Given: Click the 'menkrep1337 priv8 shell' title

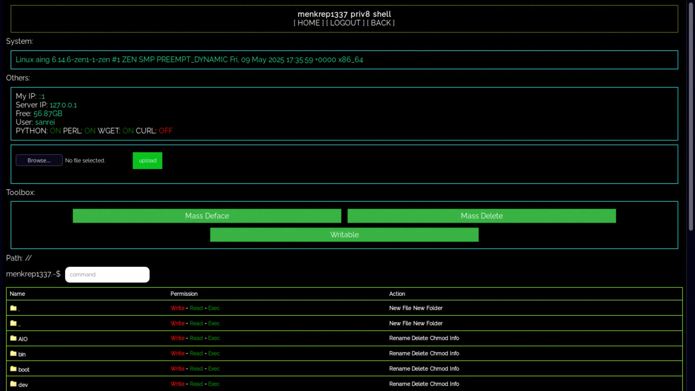Looking at the screenshot, I should (344, 14).
